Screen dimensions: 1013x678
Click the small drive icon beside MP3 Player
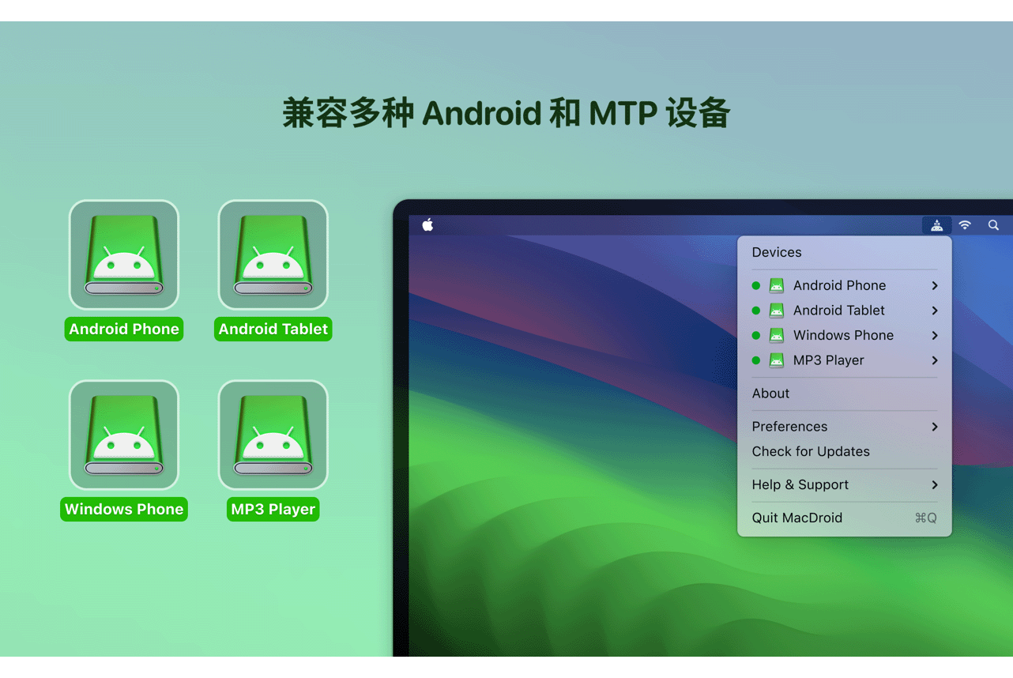[777, 360]
